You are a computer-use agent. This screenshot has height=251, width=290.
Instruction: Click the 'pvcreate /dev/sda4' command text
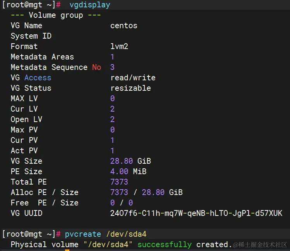click(106, 234)
